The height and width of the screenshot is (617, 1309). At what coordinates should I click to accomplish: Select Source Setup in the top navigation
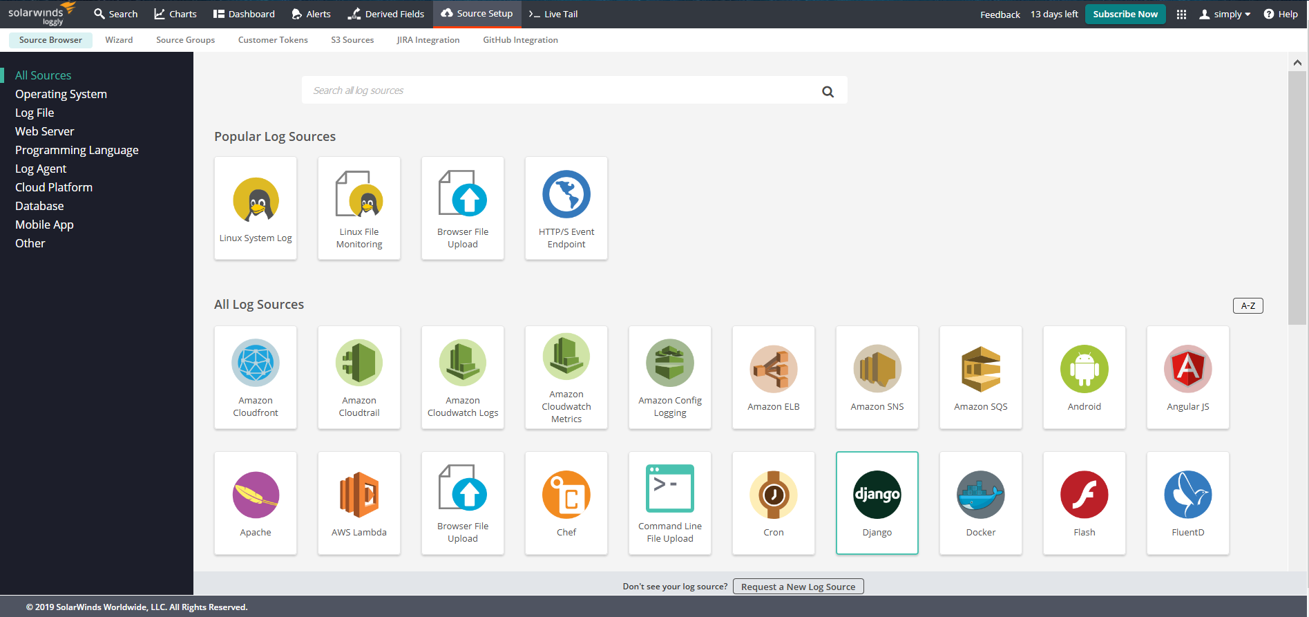[x=477, y=14]
